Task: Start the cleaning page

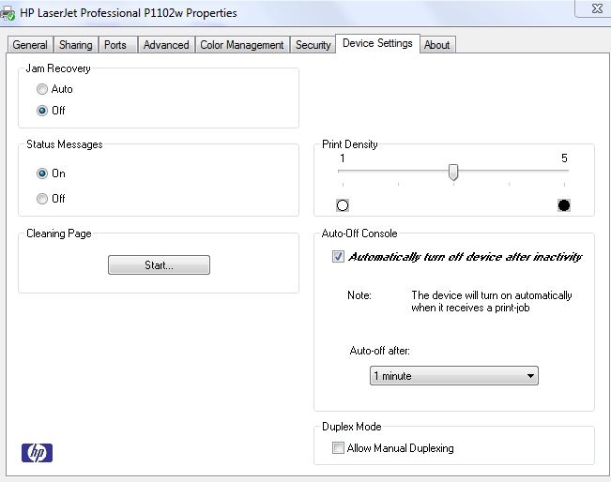Action: tap(159, 265)
